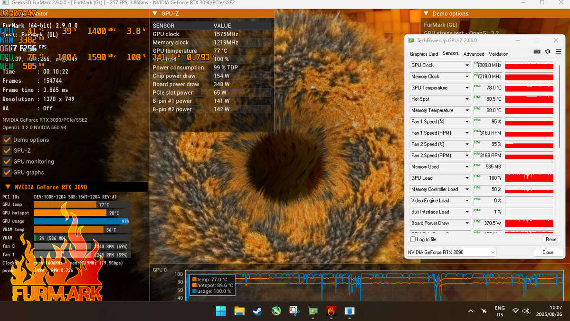Open the GPU Clock sensor dropdown

coord(467,65)
